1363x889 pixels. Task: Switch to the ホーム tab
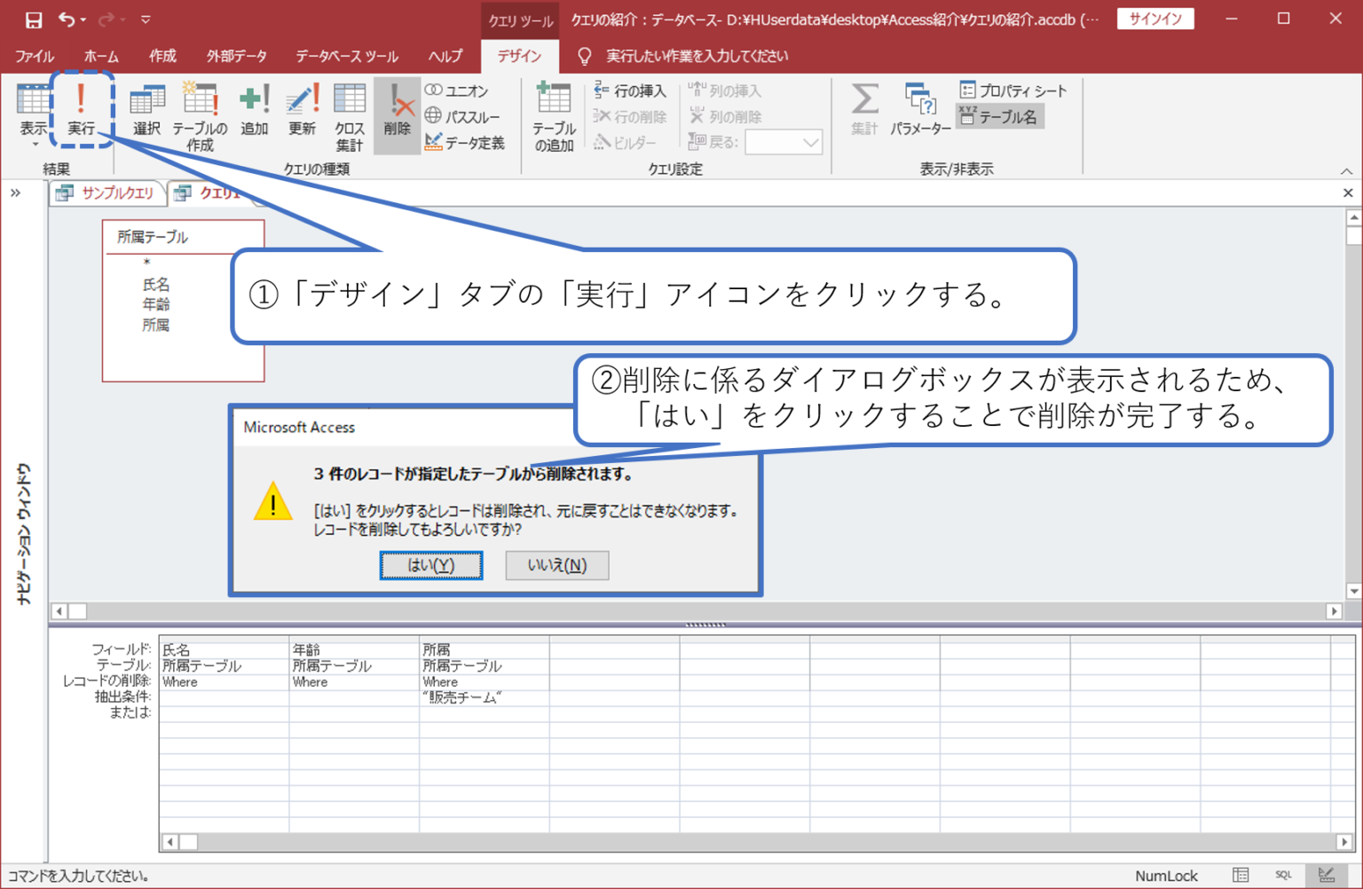[x=101, y=56]
